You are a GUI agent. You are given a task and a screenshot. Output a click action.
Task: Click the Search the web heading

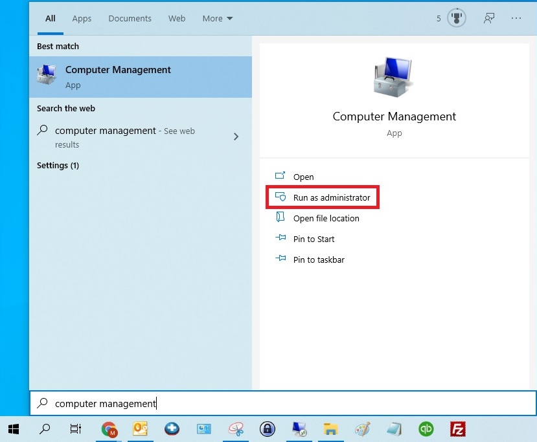point(66,109)
